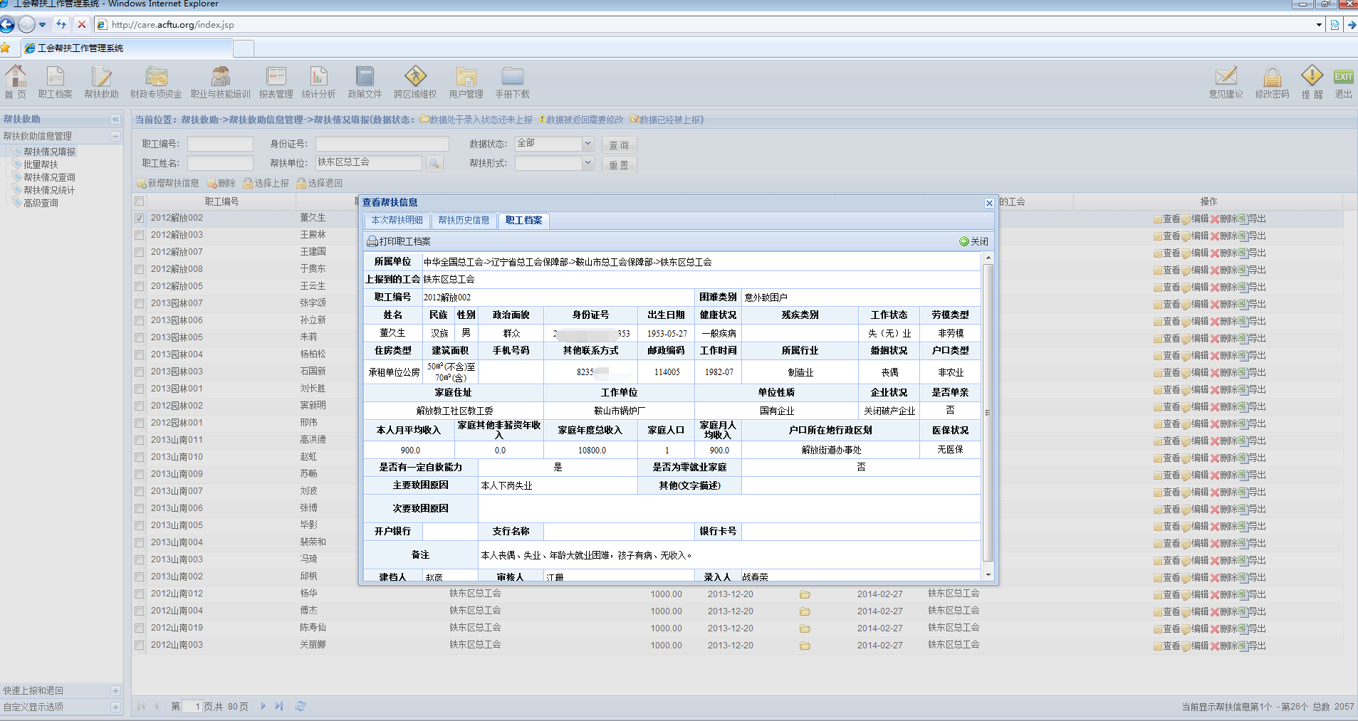Open 用户管理 toolbar icon
This screenshot has width=1358, height=721.
(x=466, y=82)
